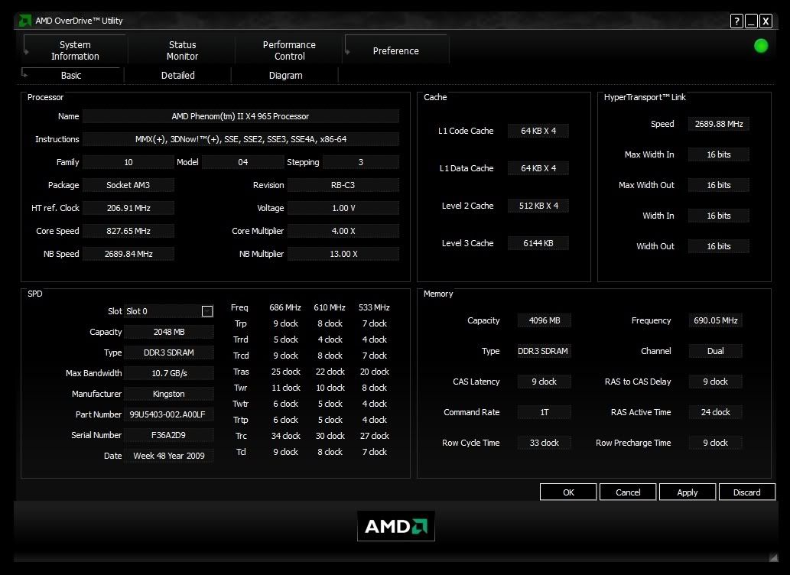Select the Diagram sub-tab
The width and height of the screenshot is (790, 575).
pos(286,75)
